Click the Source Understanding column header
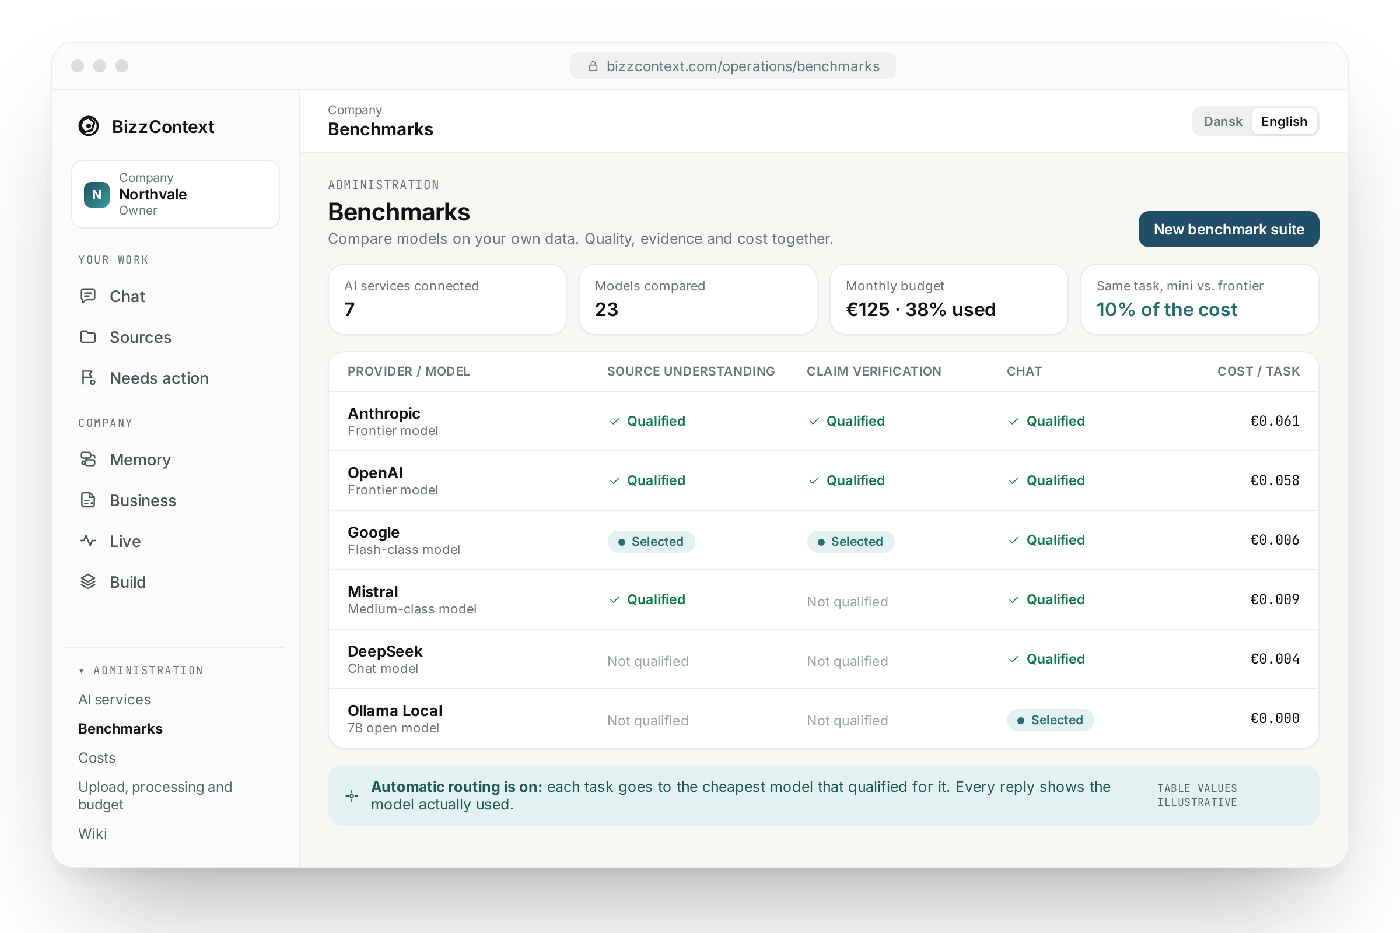This screenshot has height=933, width=1400. point(691,371)
